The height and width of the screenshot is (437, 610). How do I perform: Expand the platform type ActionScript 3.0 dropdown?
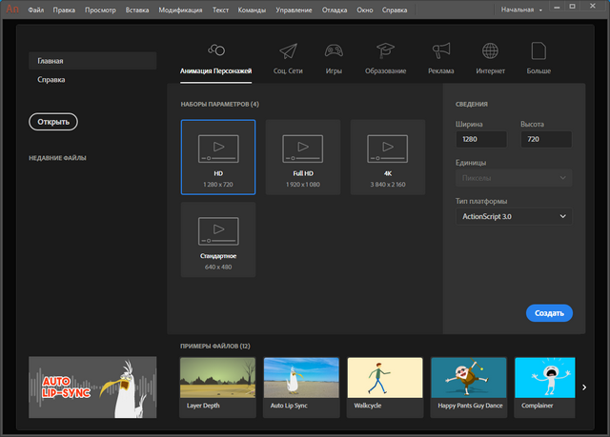tap(514, 217)
